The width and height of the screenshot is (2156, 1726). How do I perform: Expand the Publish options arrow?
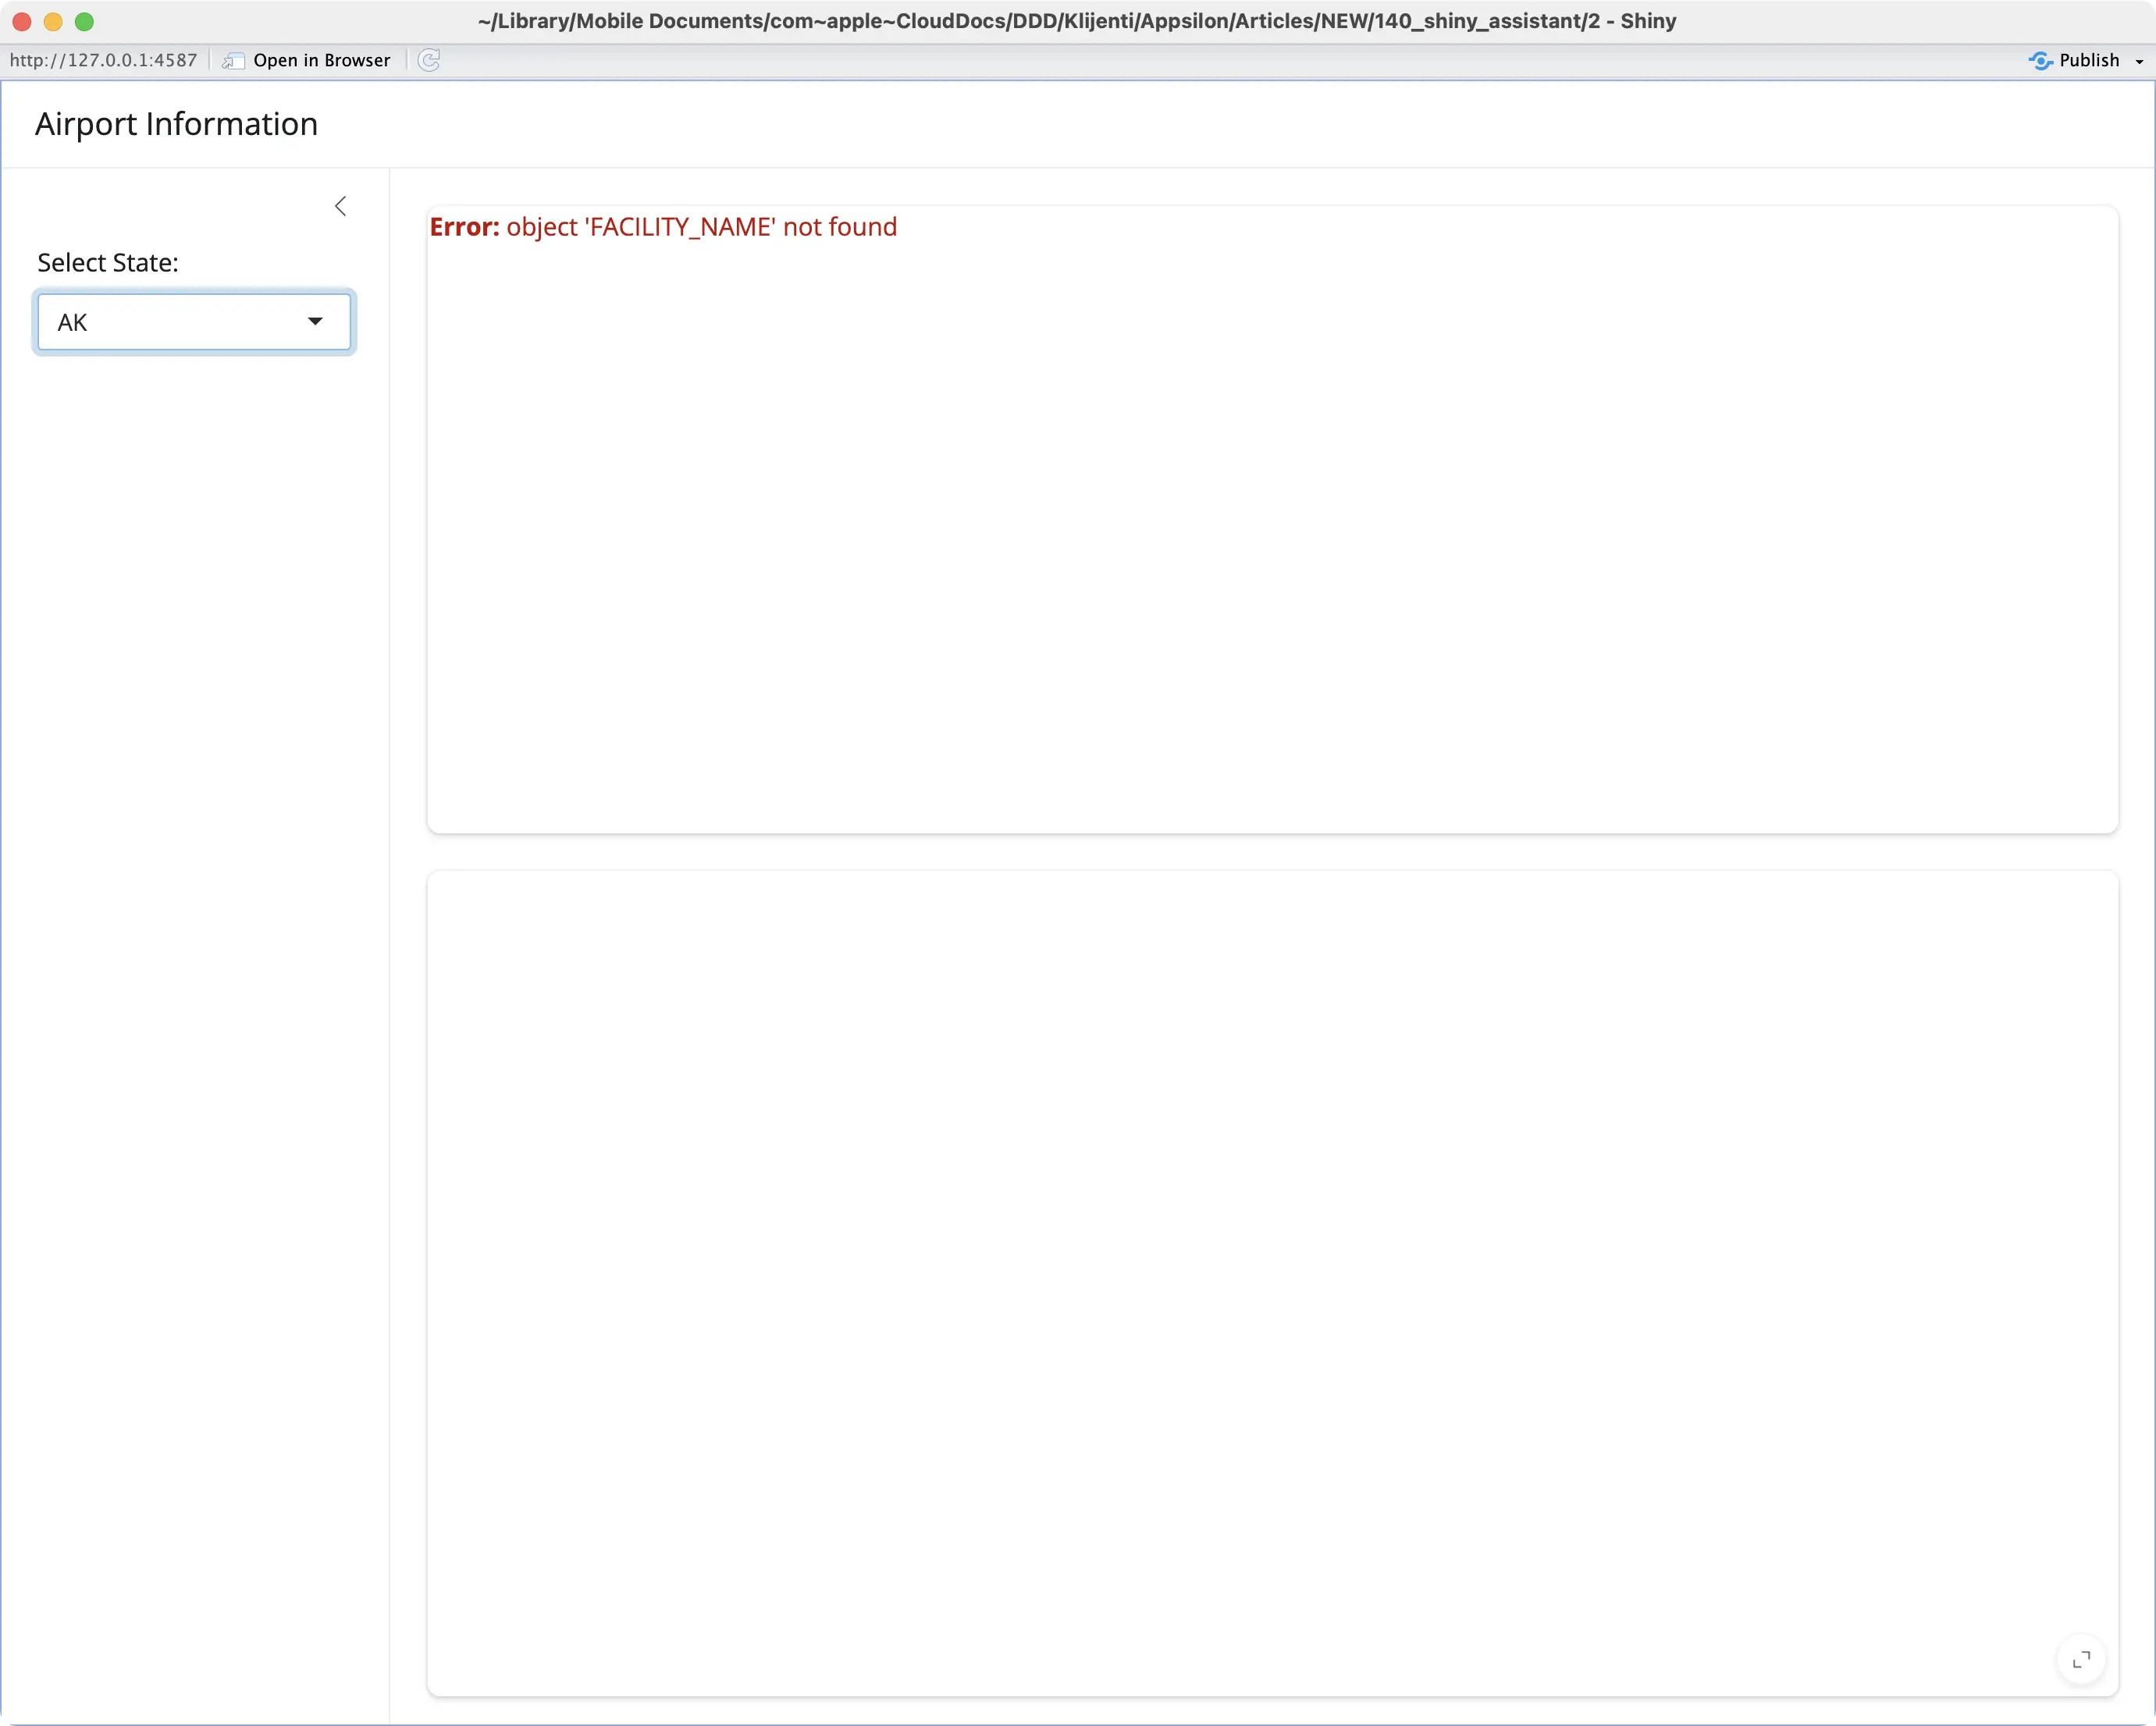(x=2139, y=61)
